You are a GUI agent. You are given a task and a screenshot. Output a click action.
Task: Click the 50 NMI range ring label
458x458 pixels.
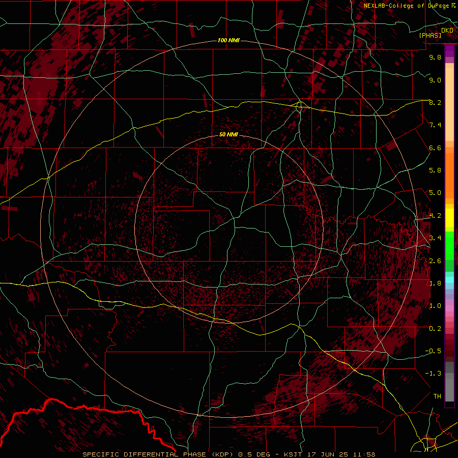tap(228, 134)
